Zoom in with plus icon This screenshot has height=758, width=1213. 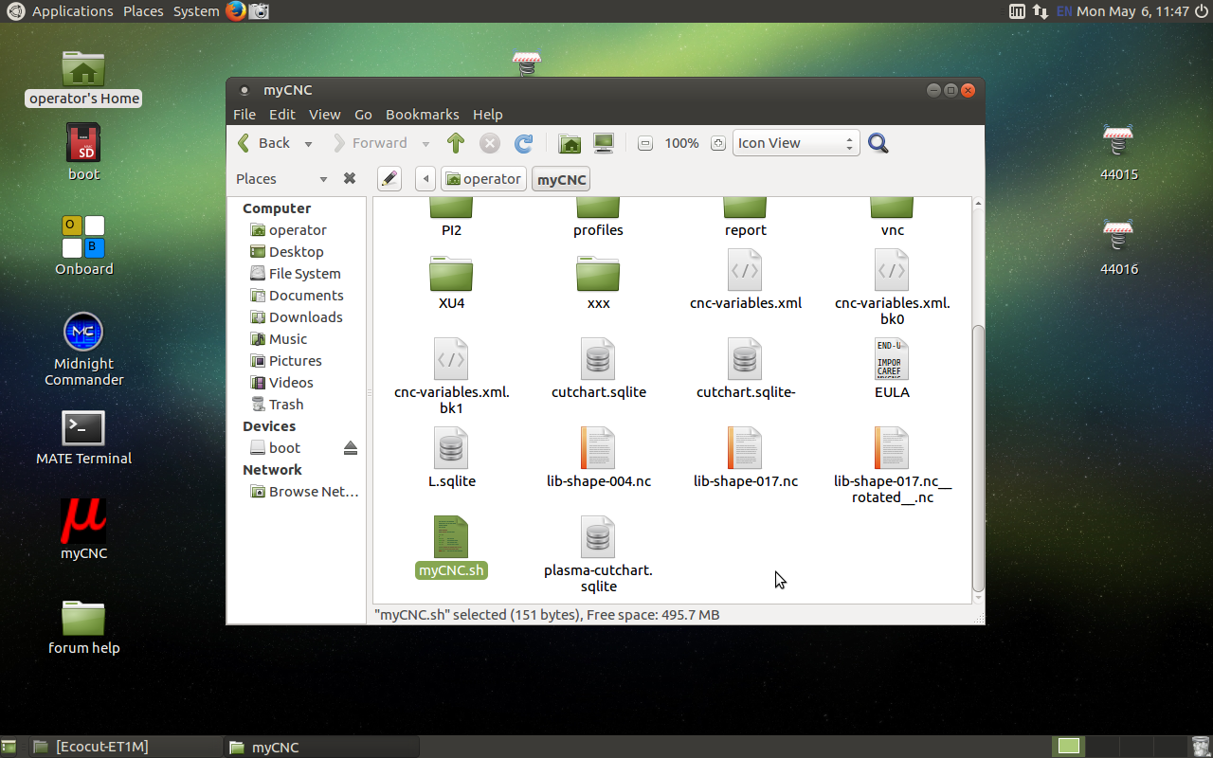[718, 144]
